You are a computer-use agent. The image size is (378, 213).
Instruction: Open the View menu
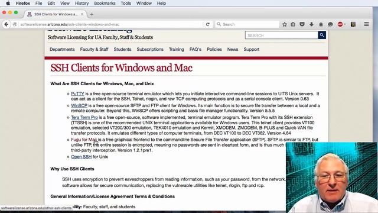pyautogui.click(x=64, y=4)
